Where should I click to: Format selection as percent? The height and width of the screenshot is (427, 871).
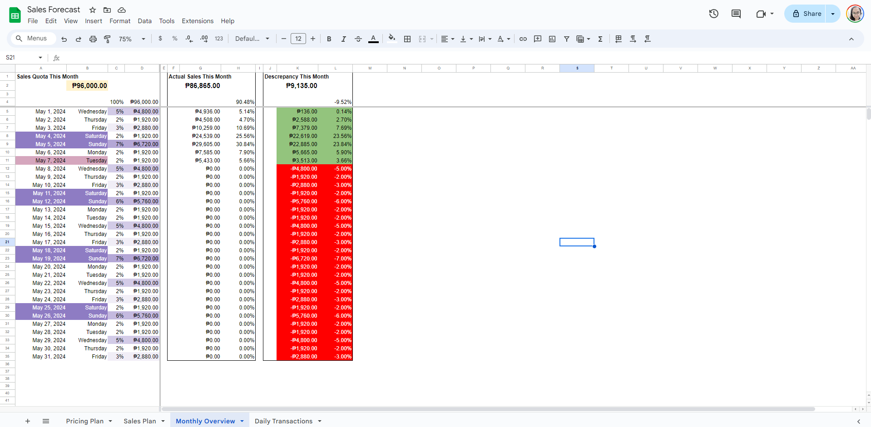175,39
